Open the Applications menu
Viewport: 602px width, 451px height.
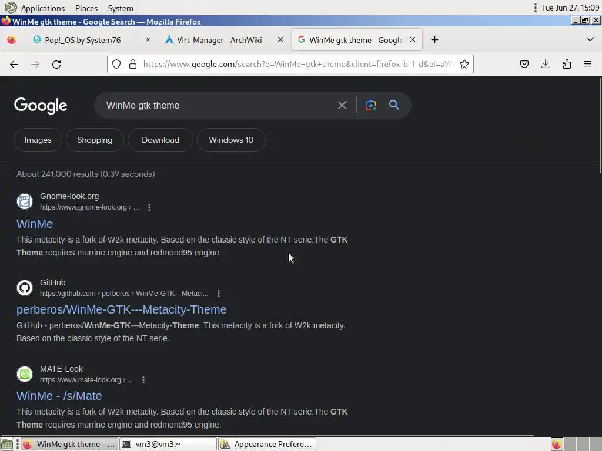[x=42, y=8]
